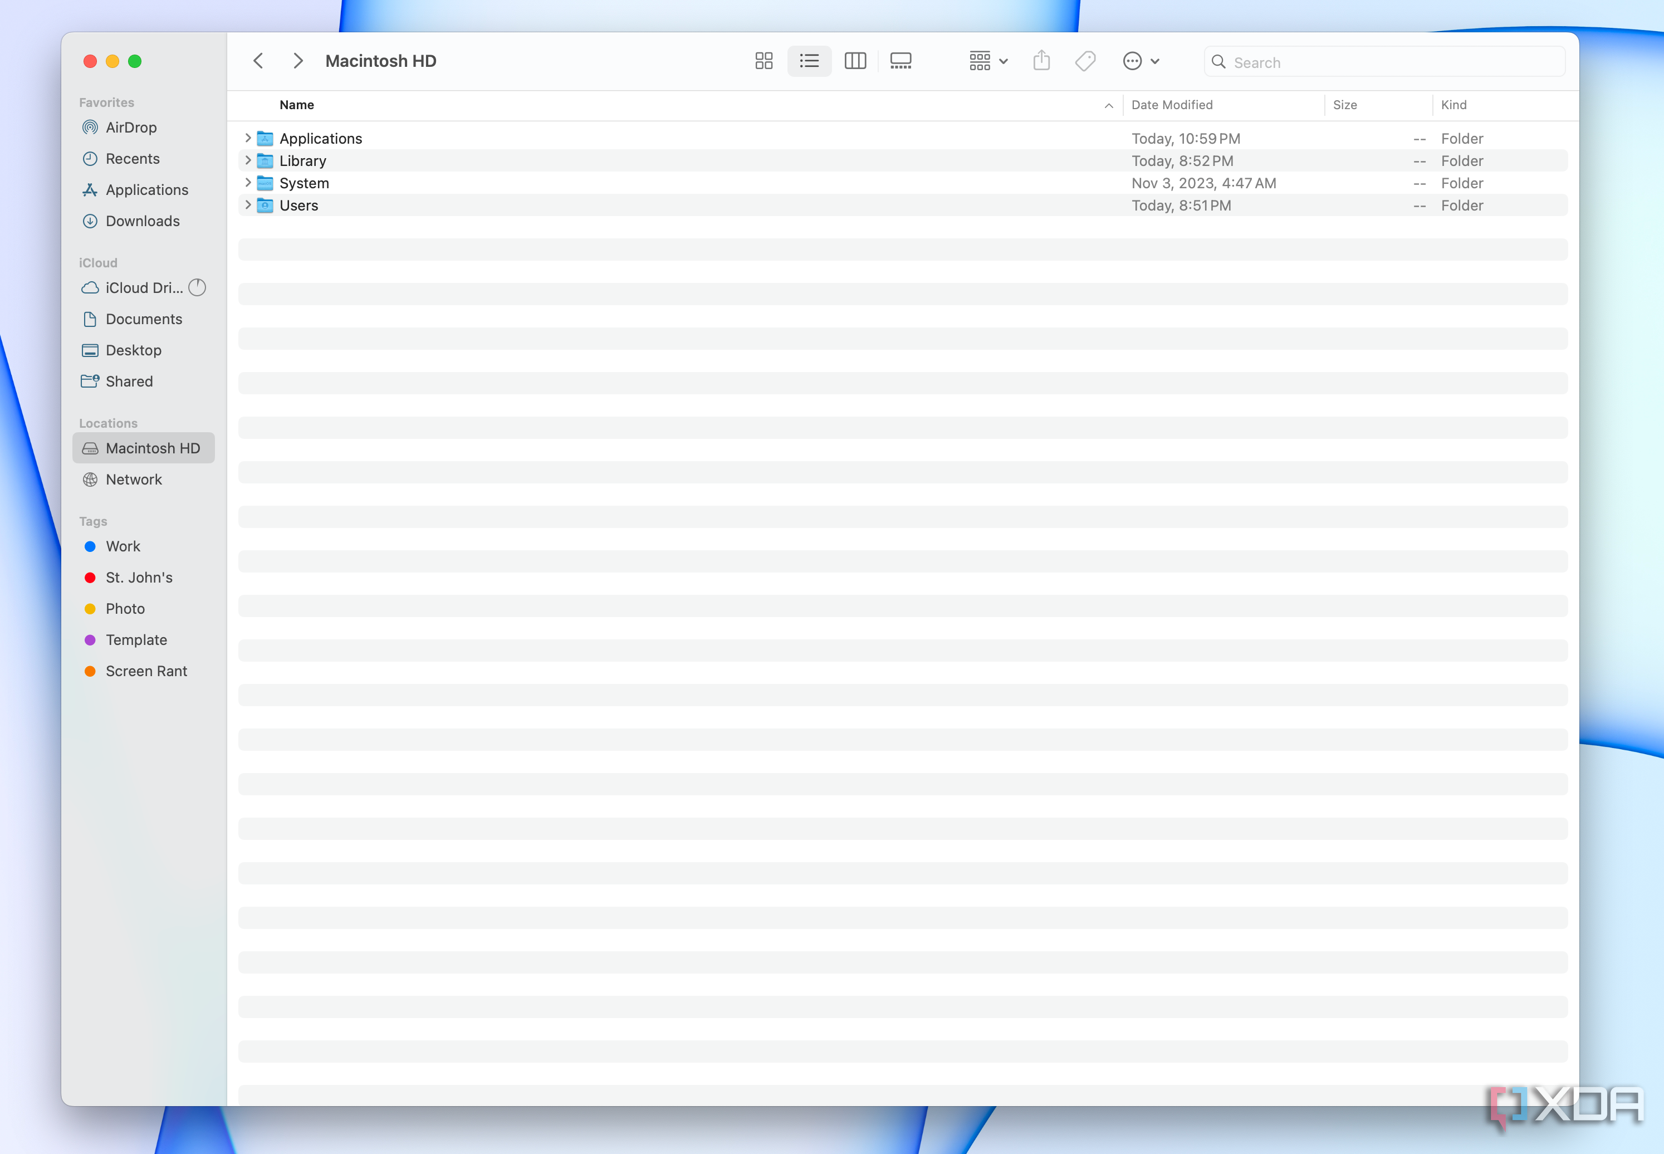1664x1154 pixels.
Task: Go forward with the forward arrow
Action: pos(297,61)
